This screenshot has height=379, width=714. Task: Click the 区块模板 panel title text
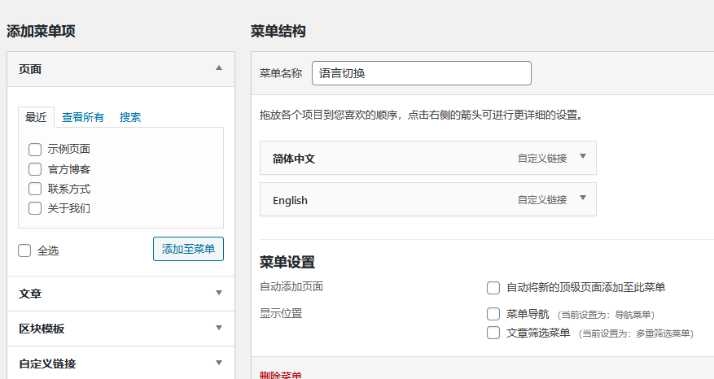[42, 329]
